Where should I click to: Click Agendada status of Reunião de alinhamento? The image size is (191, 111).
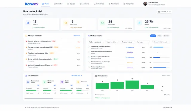point(130,53)
